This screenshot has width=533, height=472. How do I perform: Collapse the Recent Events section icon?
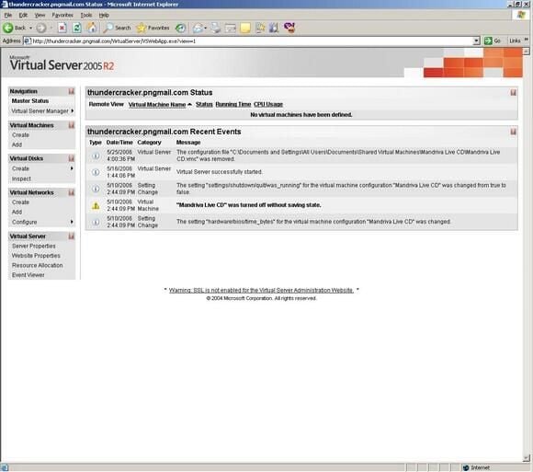[x=514, y=132]
